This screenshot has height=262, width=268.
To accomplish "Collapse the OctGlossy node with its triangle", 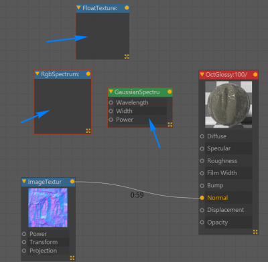I will pyautogui.click(x=202, y=74).
